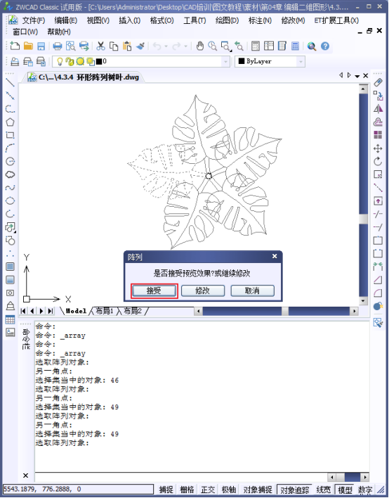The width and height of the screenshot is (389, 498).
Task: Select the Copy Object tool
Action: [x=378, y=96]
